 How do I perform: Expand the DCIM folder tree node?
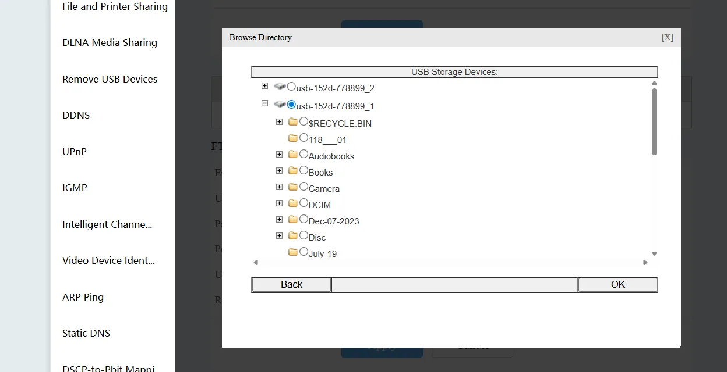[x=279, y=203]
